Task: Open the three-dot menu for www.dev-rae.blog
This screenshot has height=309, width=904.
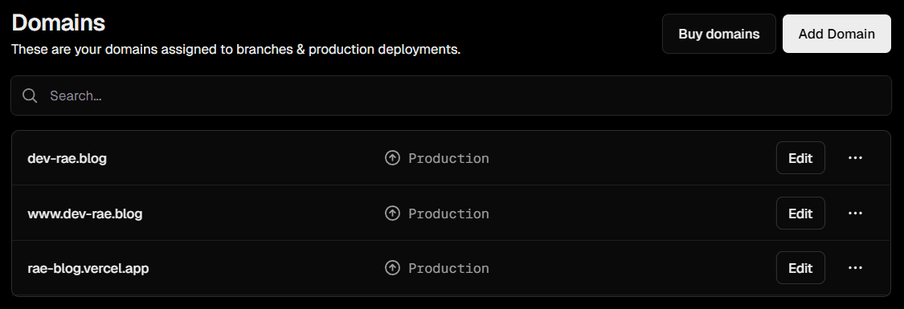Action: [855, 213]
